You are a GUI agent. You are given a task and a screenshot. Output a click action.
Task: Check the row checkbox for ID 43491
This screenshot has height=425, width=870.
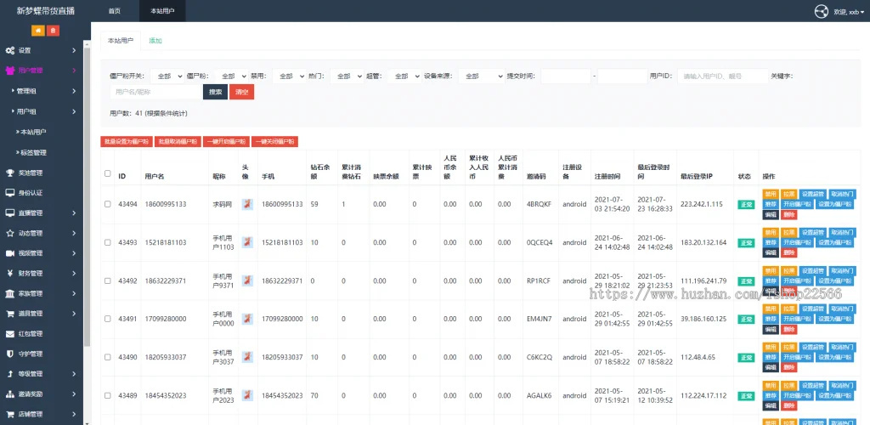click(x=108, y=319)
